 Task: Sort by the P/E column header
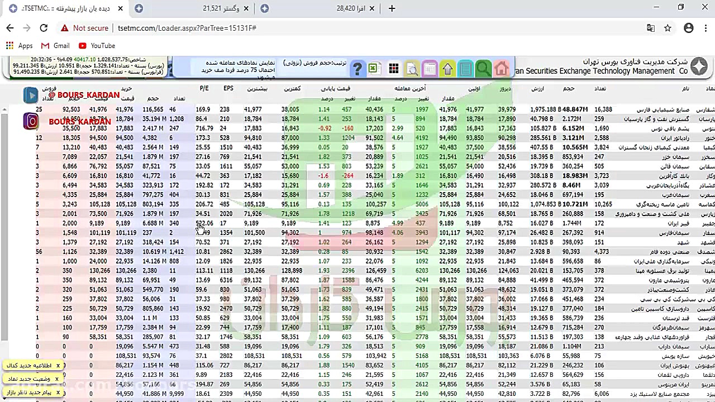point(204,88)
